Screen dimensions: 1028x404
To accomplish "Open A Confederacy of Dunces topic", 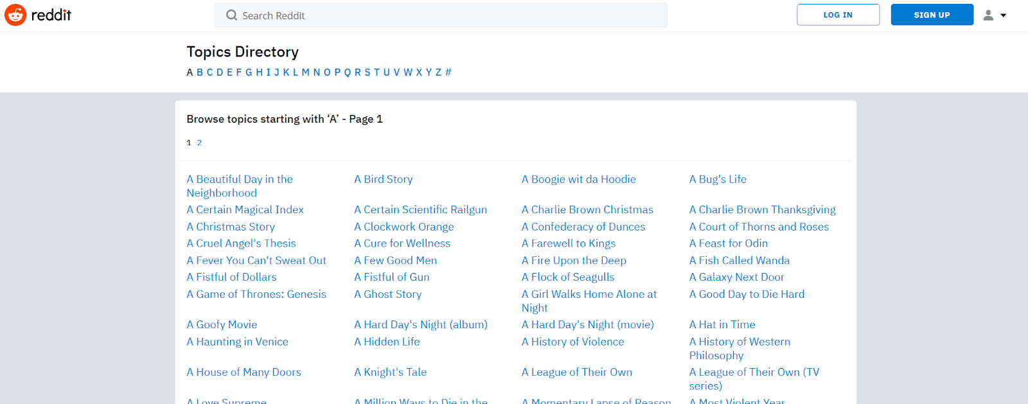I will pos(583,227).
